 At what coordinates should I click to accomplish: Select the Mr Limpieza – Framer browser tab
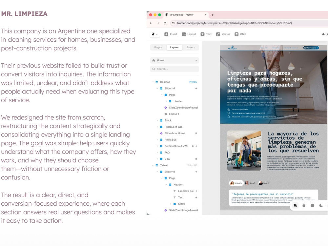tap(186, 15)
